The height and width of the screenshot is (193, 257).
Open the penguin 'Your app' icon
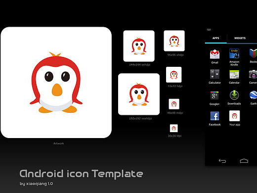(234, 116)
